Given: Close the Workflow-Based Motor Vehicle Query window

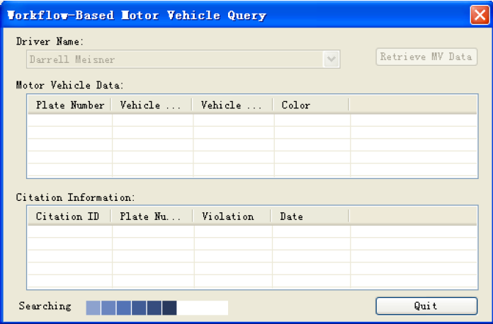Looking at the screenshot, I should 480,15.
